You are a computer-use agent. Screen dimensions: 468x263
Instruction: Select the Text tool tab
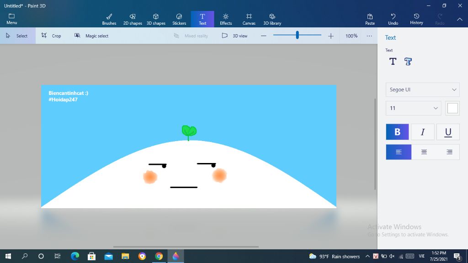(x=202, y=19)
